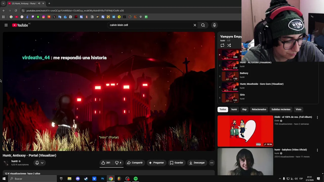The width and height of the screenshot is (324, 182).
Task: Clear the search text with the X
Action: coord(195,25)
